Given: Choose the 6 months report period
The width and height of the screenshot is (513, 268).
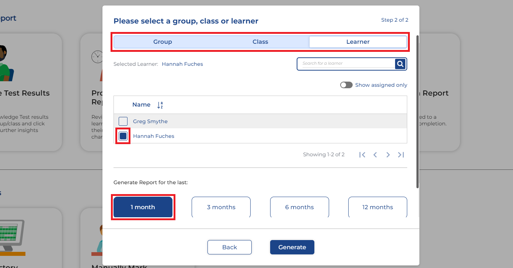Looking at the screenshot, I should [x=299, y=207].
